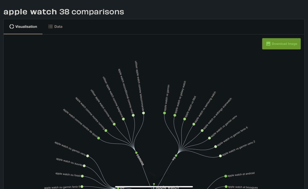
Task: Click 'apple watch et bouygues' node
Action: click(226, 187)
